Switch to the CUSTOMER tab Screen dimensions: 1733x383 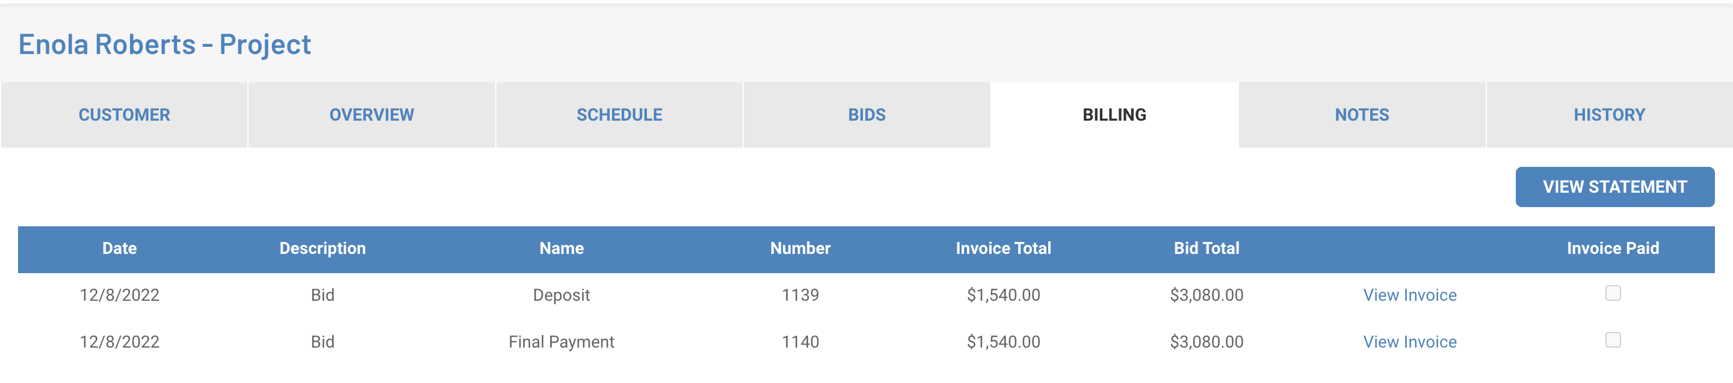tap(123, 114)
